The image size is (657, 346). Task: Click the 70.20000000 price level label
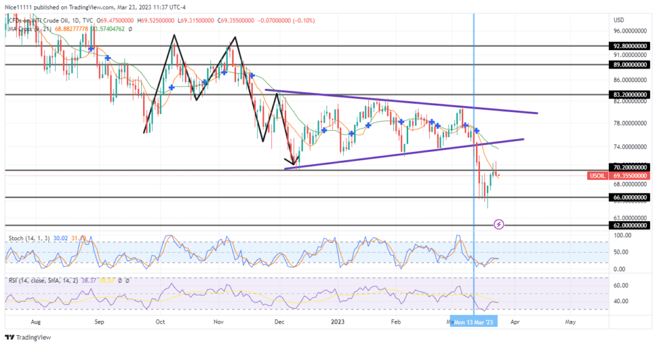coord(630,167)
